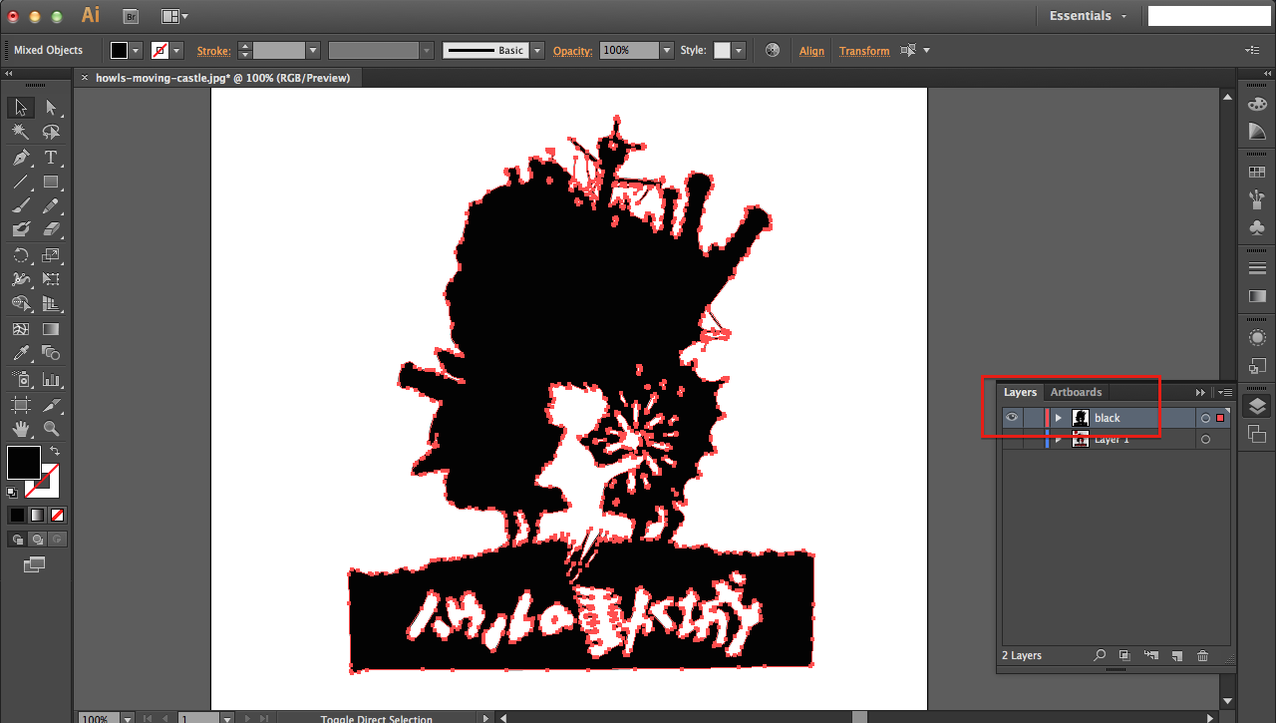
Task: Select the Slice tool
Action: [51, 405]
